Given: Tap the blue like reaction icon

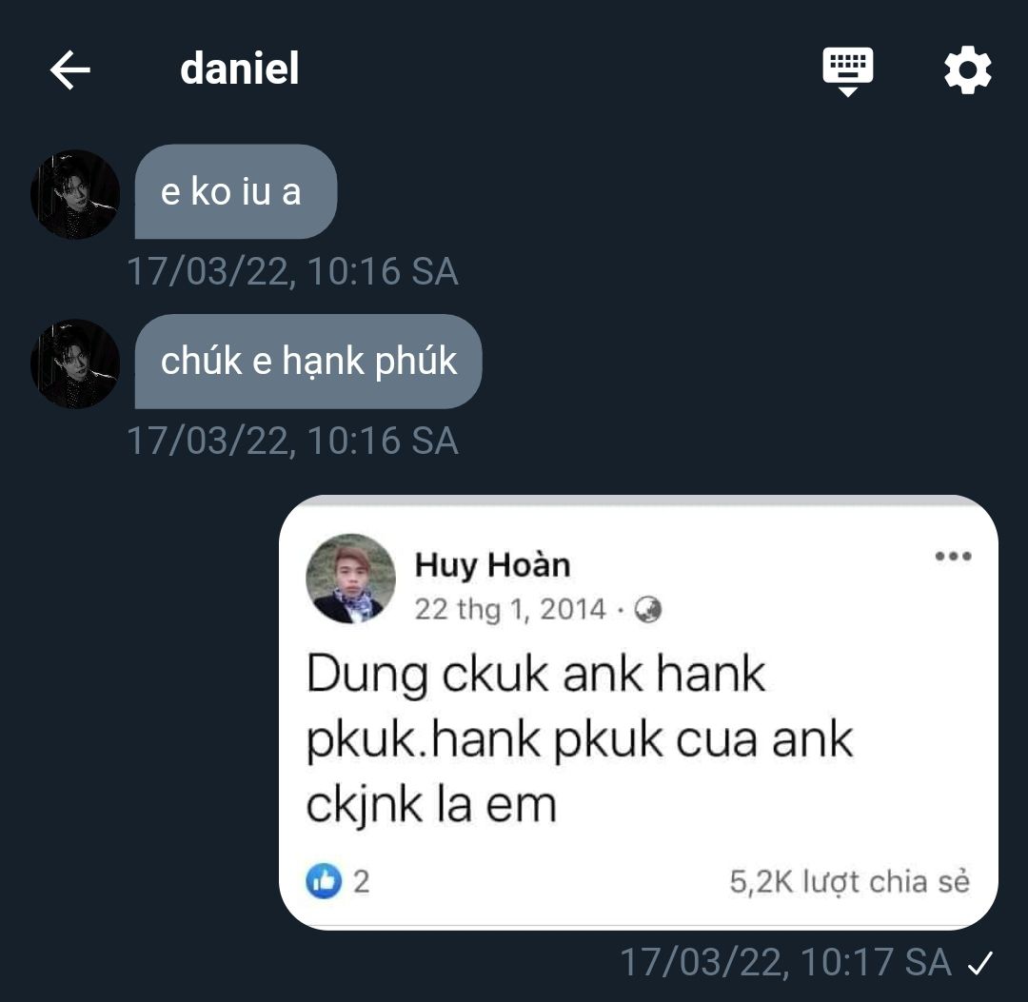Looking at the screenshot, I should coord(324,881).
